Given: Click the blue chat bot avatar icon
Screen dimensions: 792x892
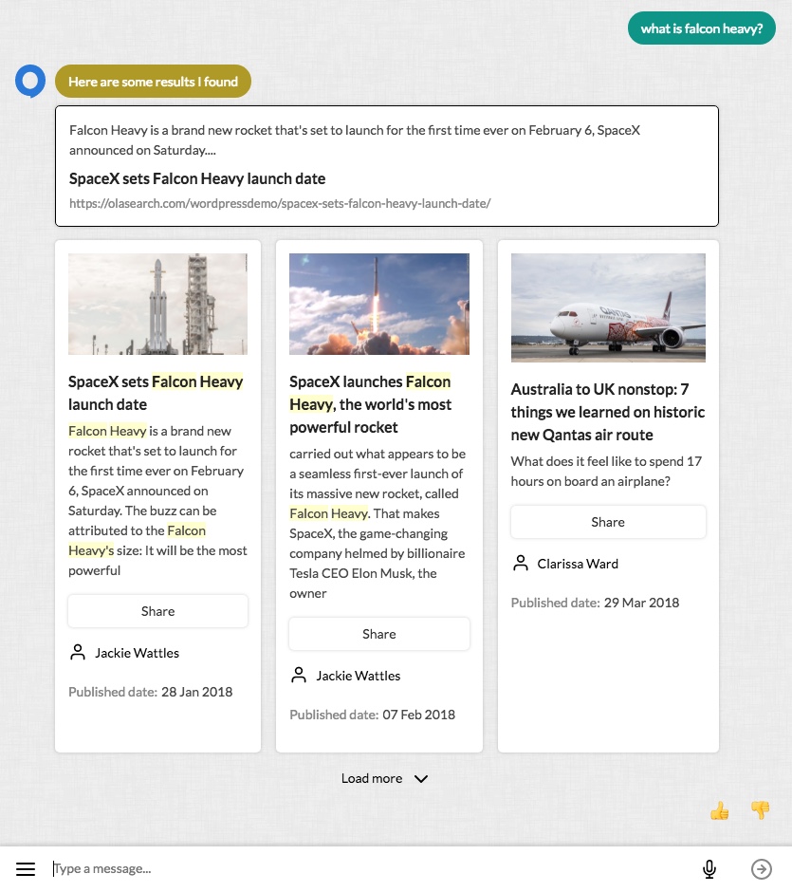Looking at the screenshot, I should coord(30,81).
